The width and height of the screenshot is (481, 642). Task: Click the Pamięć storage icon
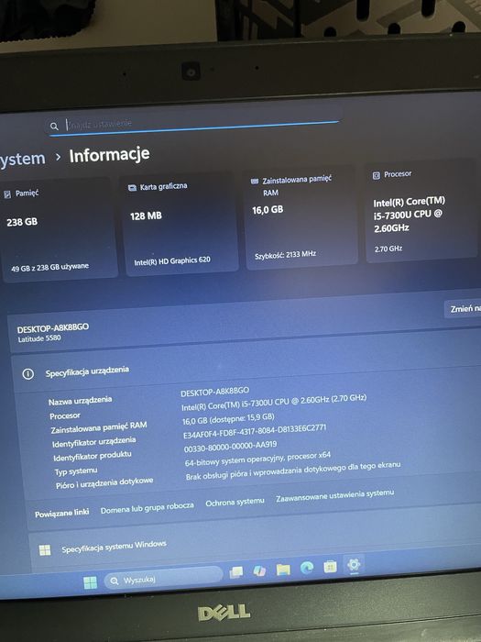(7, 194)
